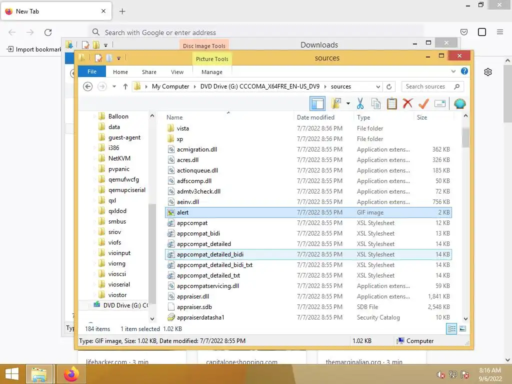Click New folder icon in sources title bar
The width and height of the screenshot is (512, 384).
coord(109,58)
